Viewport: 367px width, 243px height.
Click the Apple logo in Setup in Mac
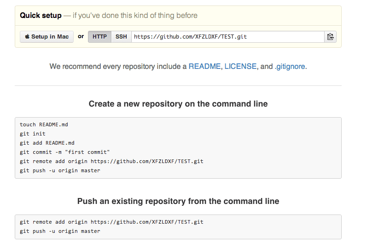(27, 37)
